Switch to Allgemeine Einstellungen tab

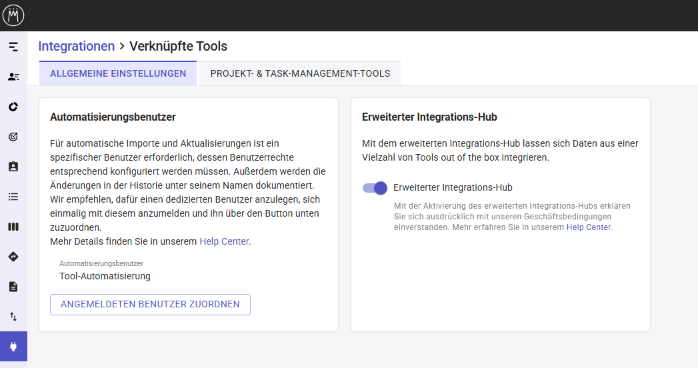point(118,73)
